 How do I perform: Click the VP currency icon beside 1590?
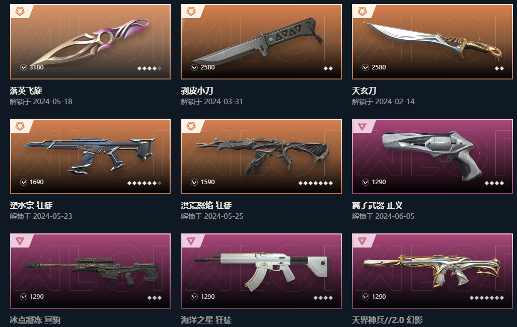coord(194,182)
